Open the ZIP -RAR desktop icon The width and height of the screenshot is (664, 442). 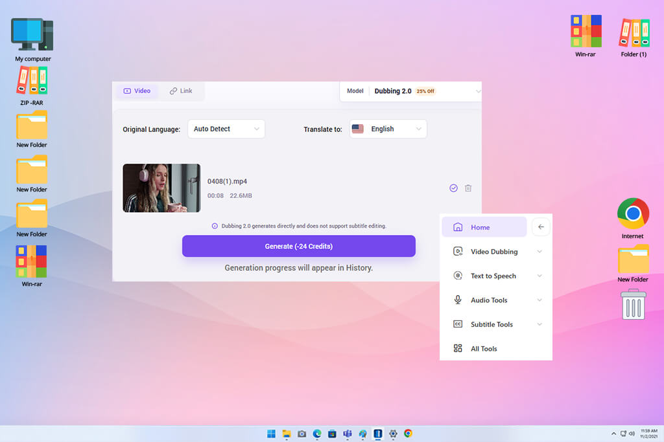click(32, 86)
